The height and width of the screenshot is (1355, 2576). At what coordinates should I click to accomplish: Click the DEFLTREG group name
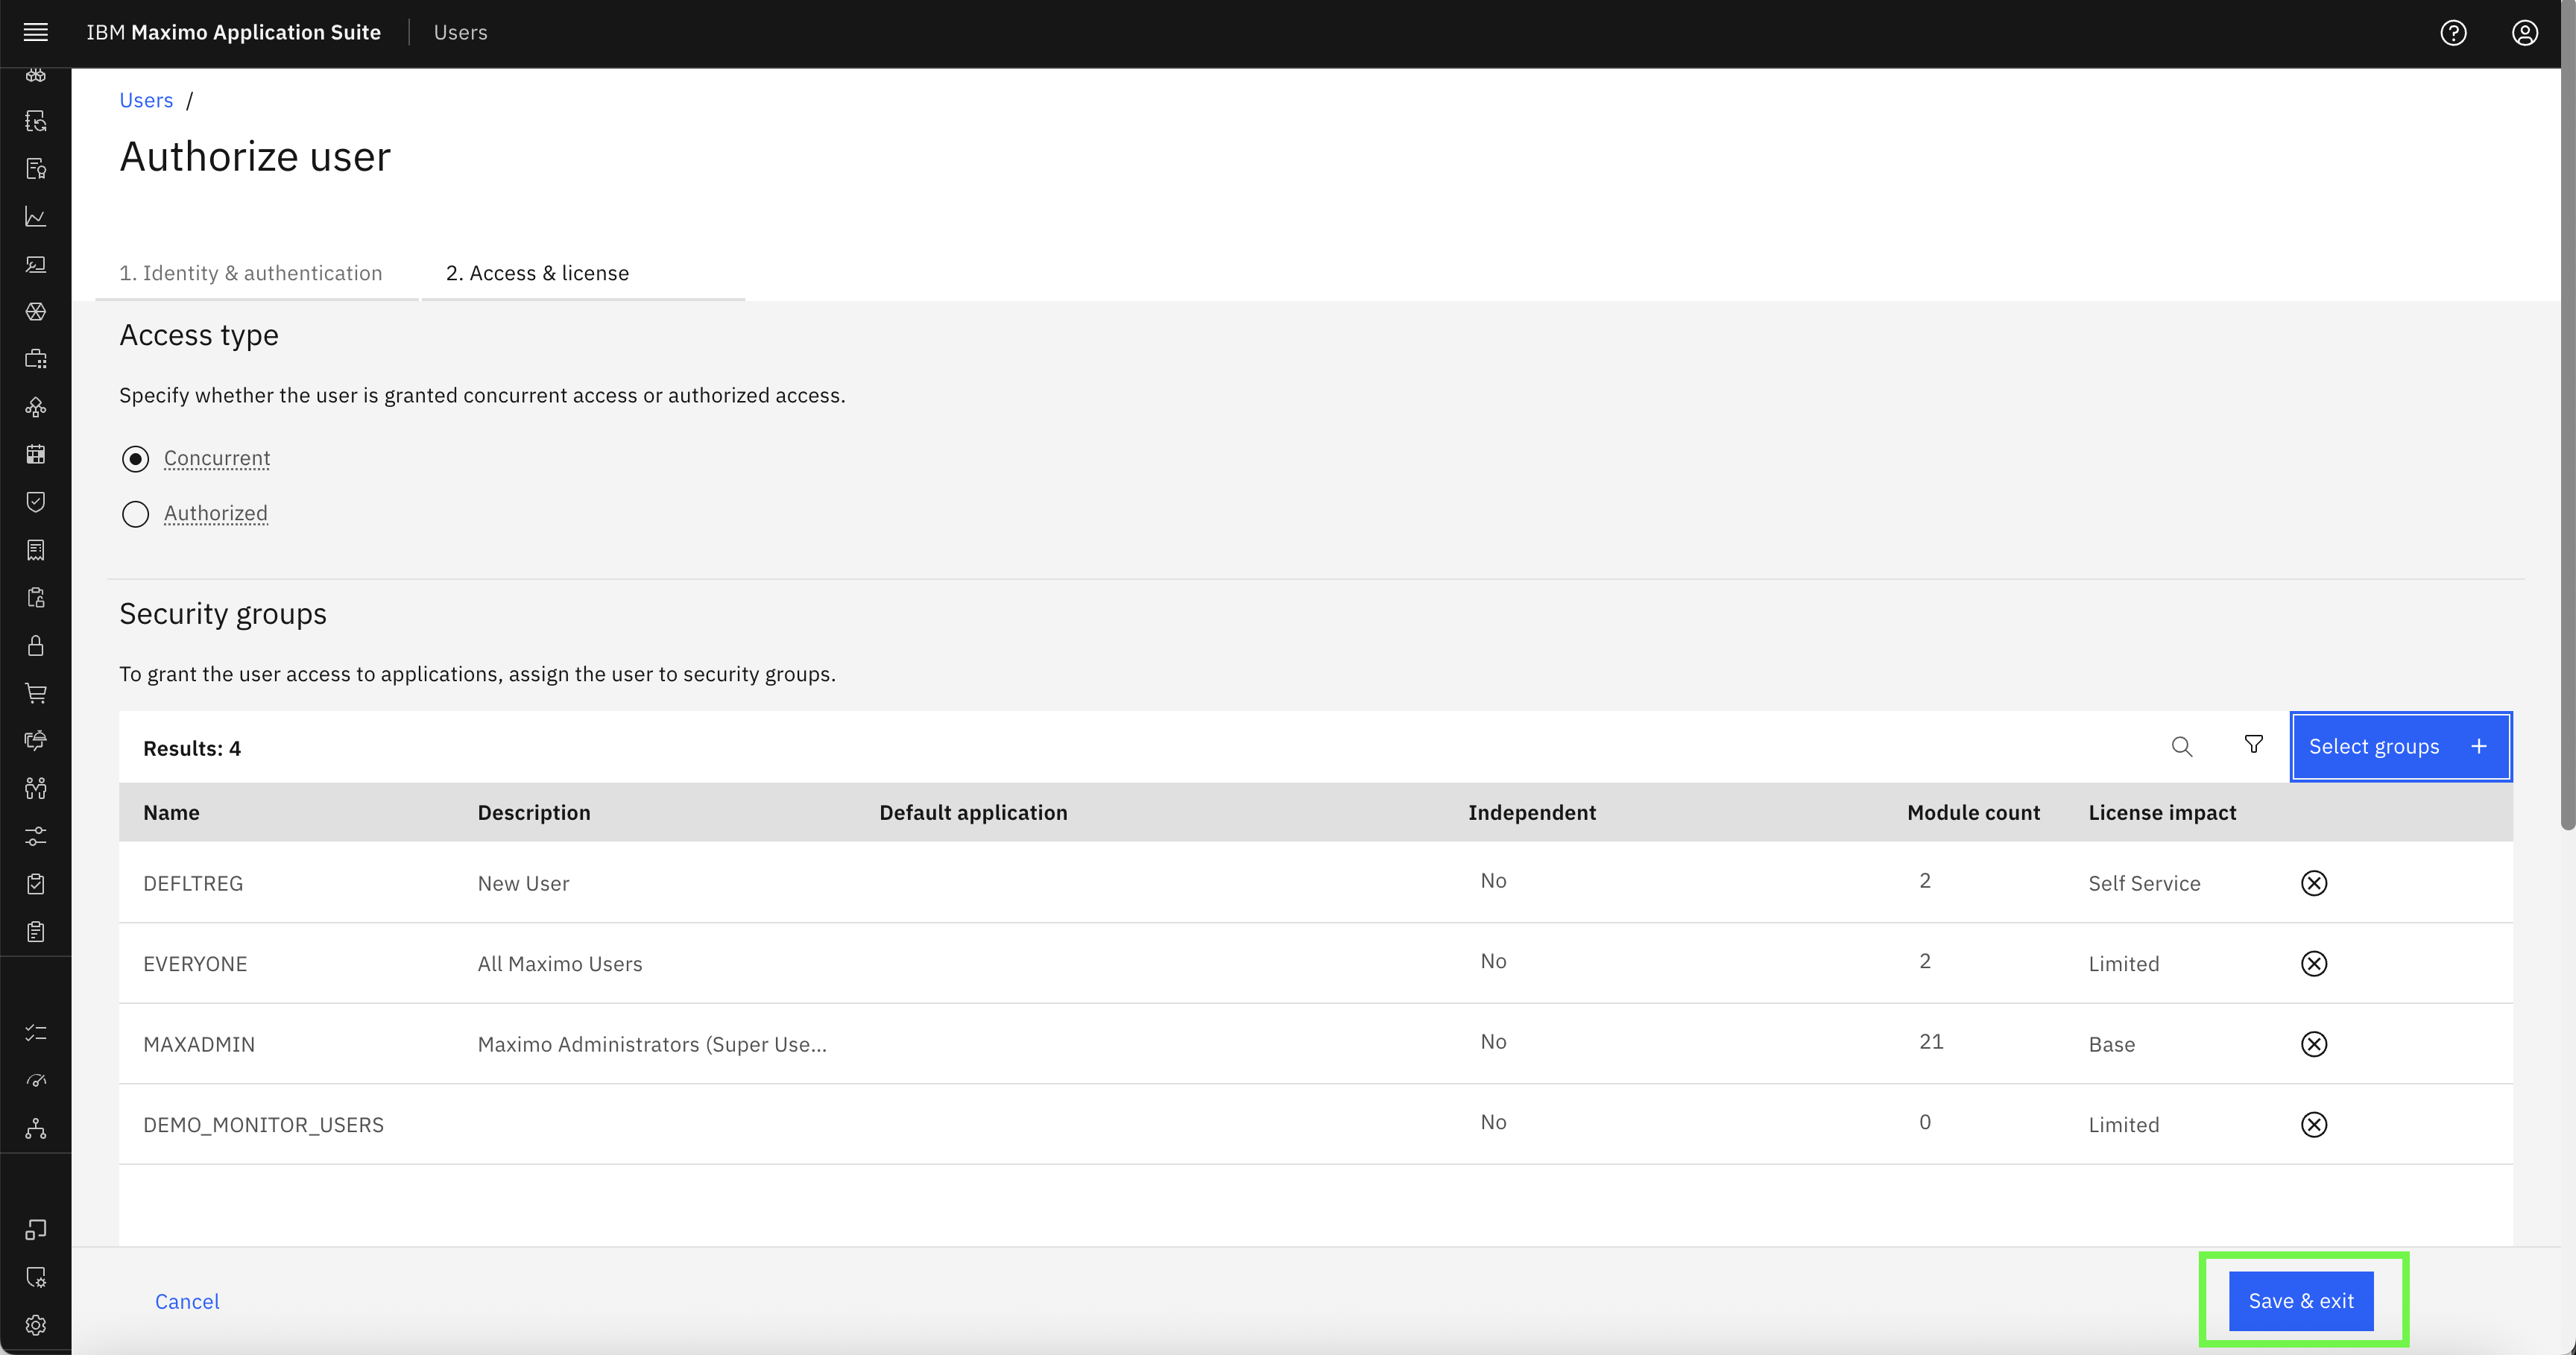(x=193, y=883)
